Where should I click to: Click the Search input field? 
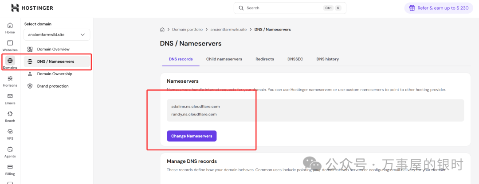[x=284, y=8]
